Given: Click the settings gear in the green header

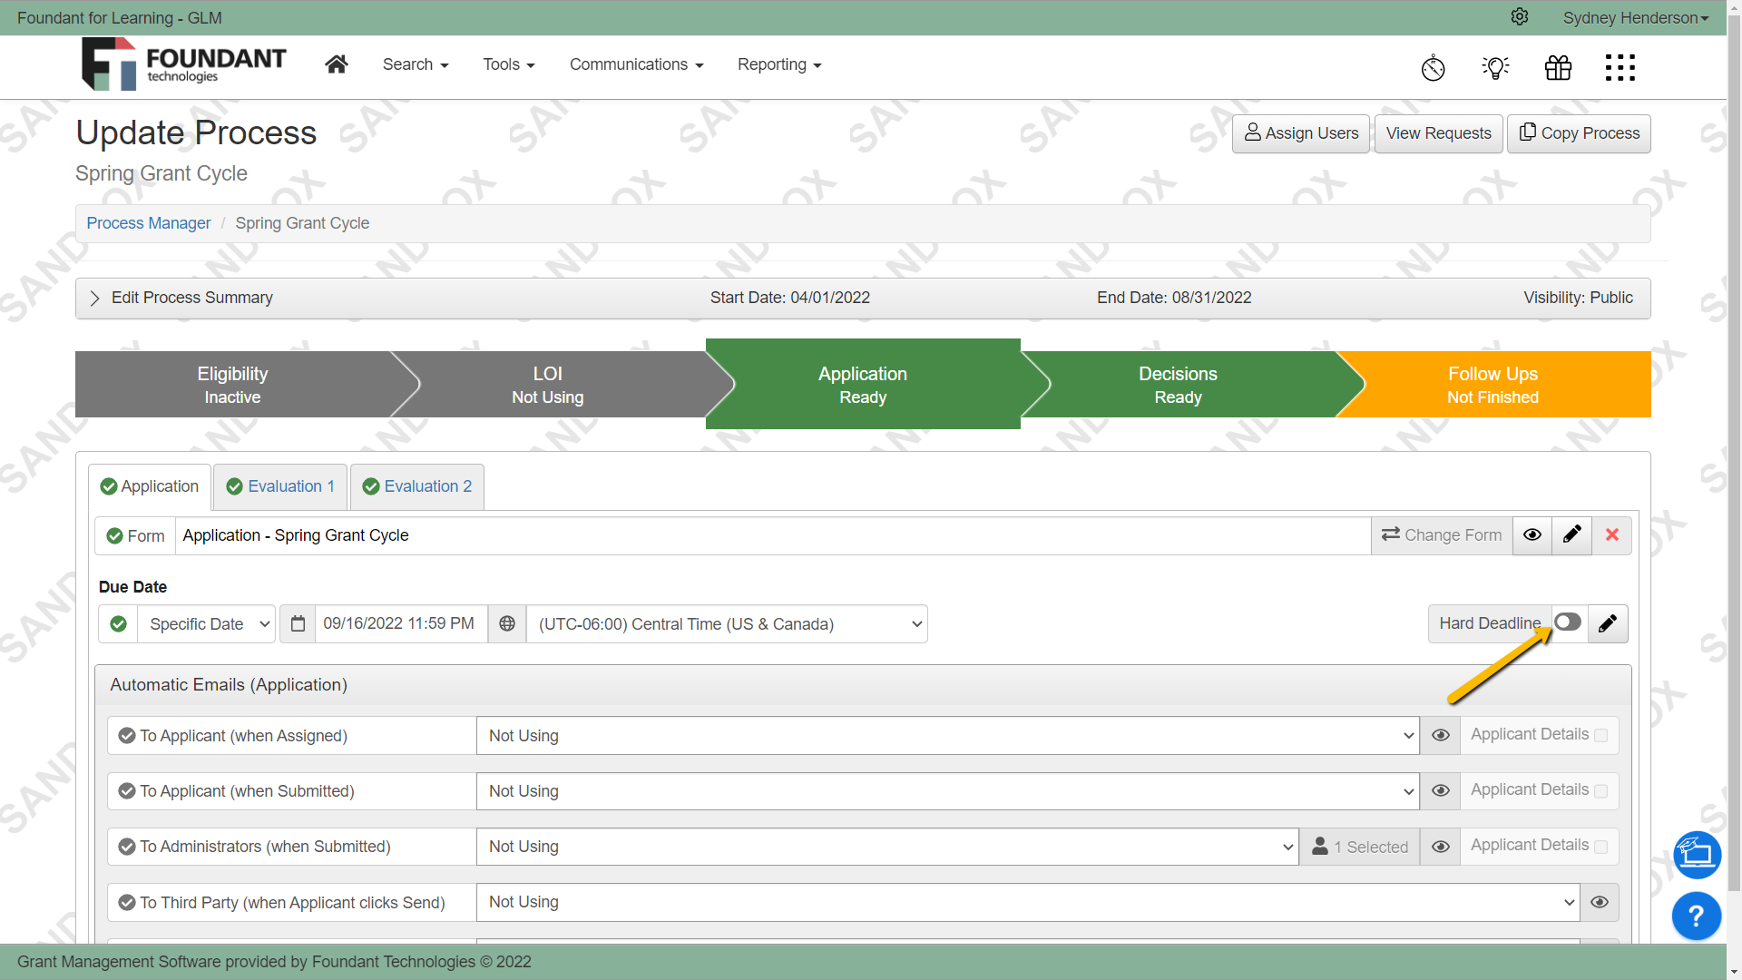Looking at the screenshot, I should click(1520, 16).
